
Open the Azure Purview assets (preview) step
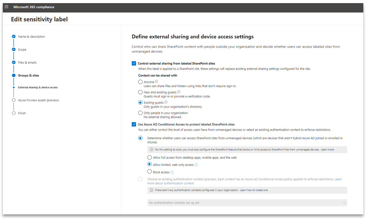coord(38,100)
